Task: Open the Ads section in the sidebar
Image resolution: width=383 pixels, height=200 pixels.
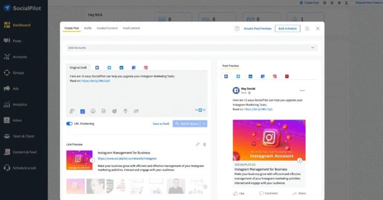Action: click(x=11, y=88)
